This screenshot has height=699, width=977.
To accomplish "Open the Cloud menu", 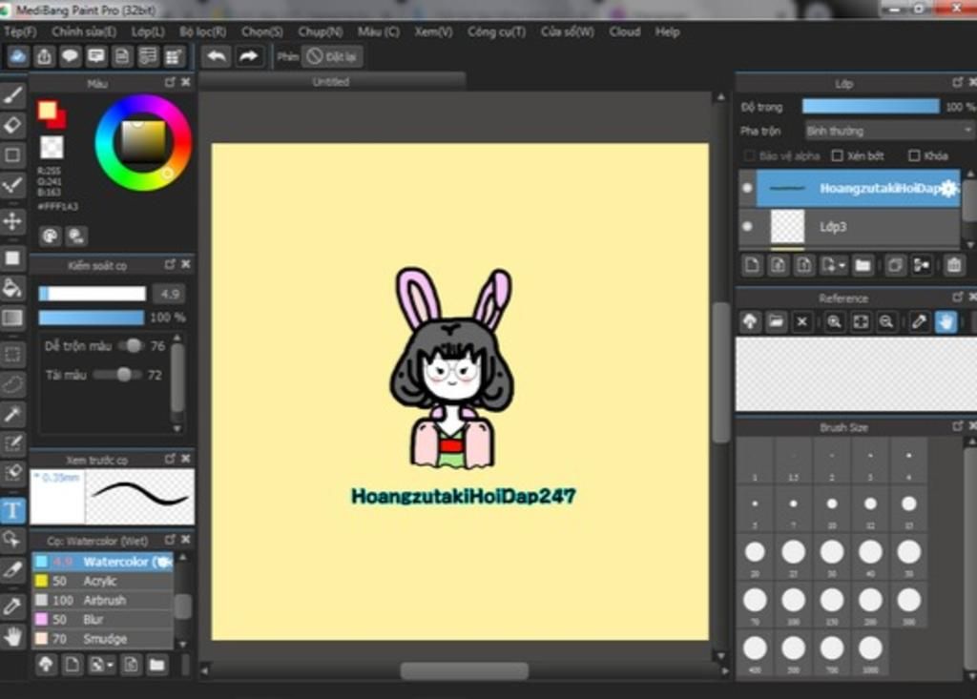I will coord(624,31).
